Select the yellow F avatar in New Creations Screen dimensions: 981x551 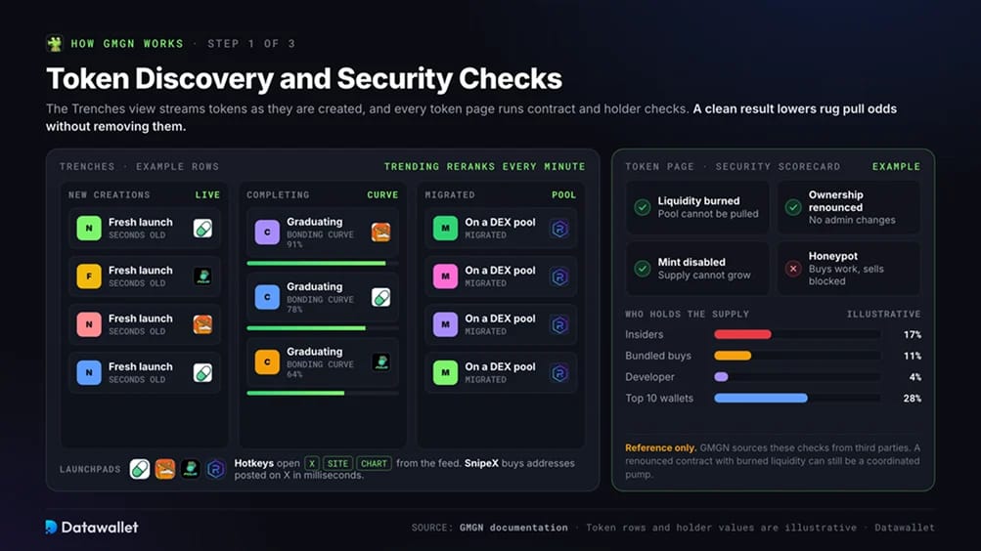[89, 276]
